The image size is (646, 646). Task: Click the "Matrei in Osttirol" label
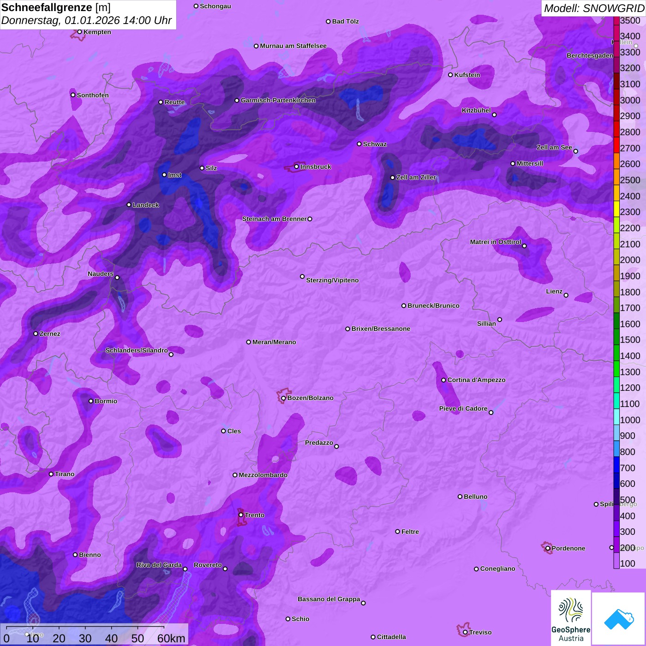point(496,242)
